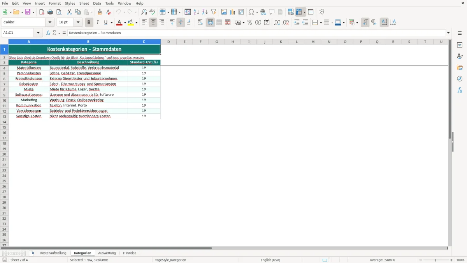Image resolution: width=467 pixels, height=263 pixels.
Task: Click Insert Special Character omega icon
Action: 251,12
